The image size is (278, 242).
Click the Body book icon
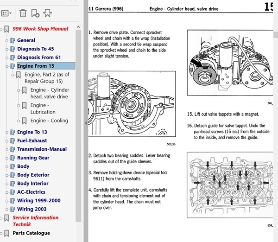pyautogui.click(x=12, y=166)
